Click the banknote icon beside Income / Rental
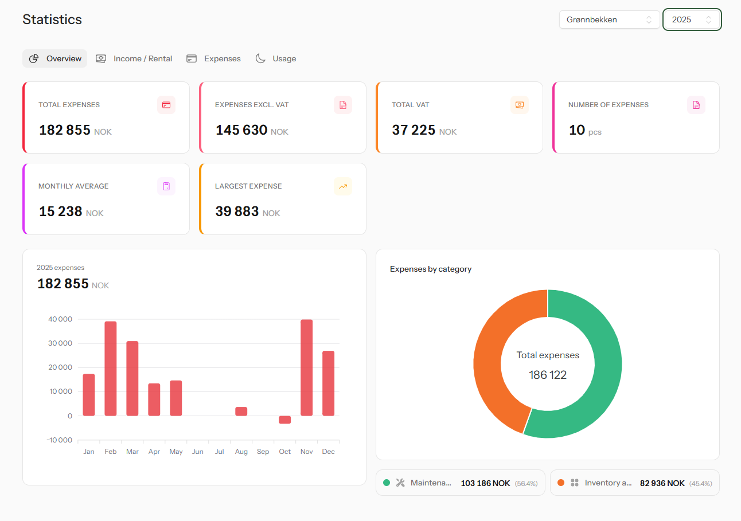The width and height of the screenshot is (741, 521). [101, 58]
